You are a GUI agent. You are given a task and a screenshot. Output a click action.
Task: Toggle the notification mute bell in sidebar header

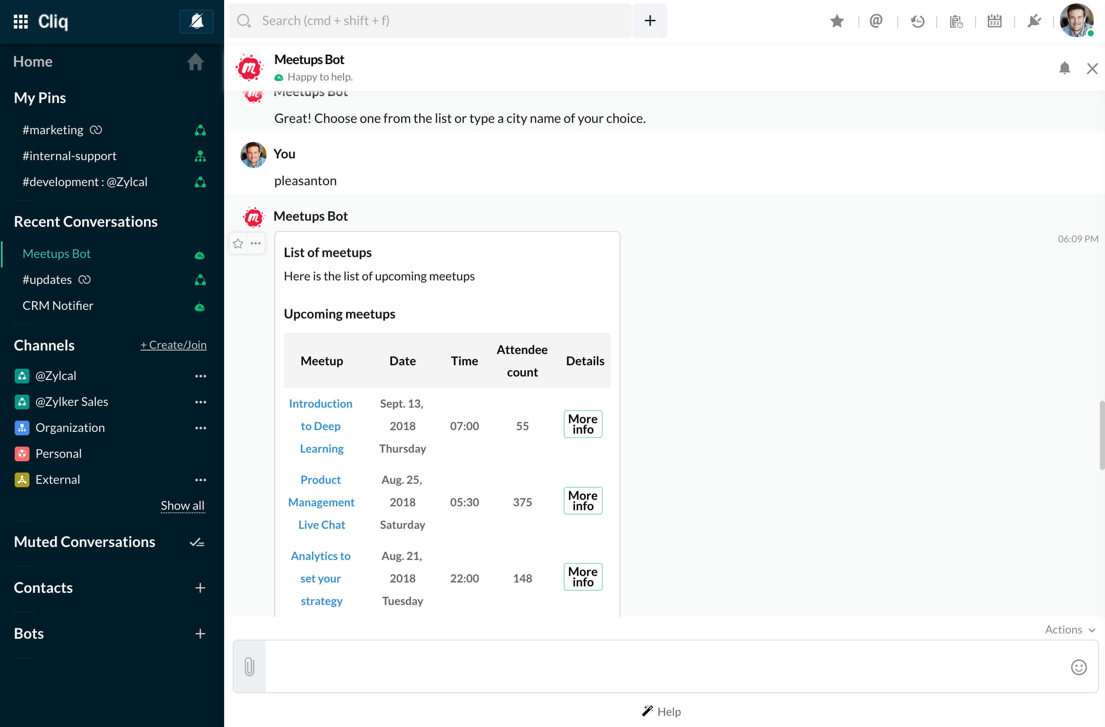pyautogui.click(x=196, y=21)
